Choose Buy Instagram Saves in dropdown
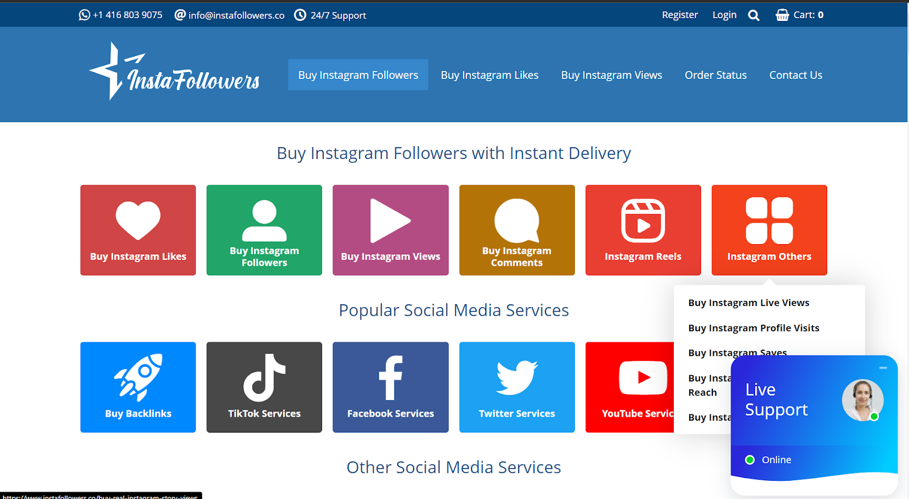 click(737, 353)
